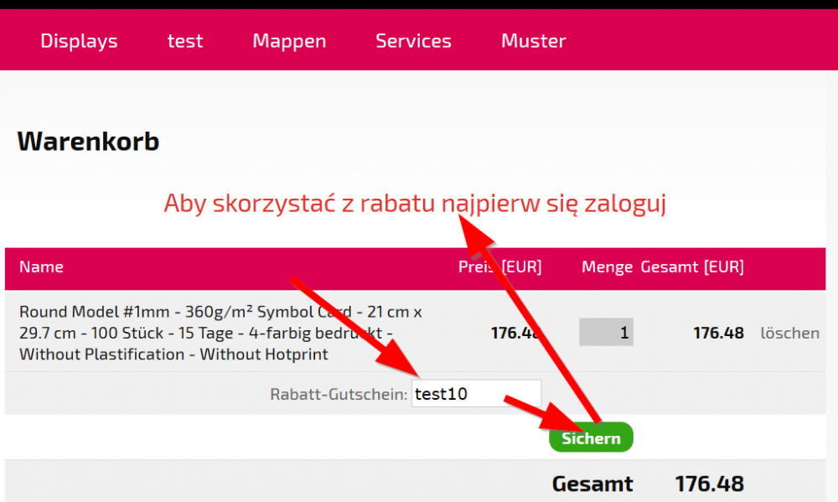
Task: Open the Displays menu item
Action: tap(79, 41)
